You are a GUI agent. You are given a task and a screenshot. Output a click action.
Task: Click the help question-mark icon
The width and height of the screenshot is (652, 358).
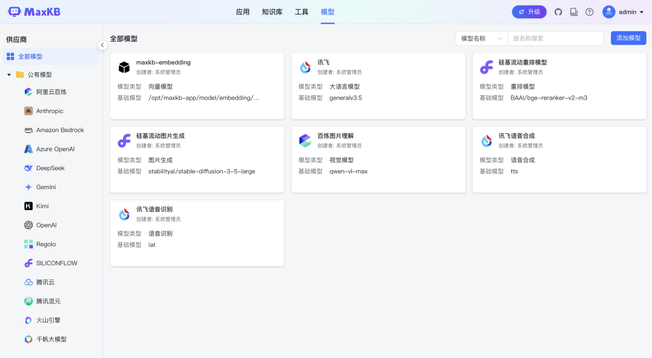589,11
